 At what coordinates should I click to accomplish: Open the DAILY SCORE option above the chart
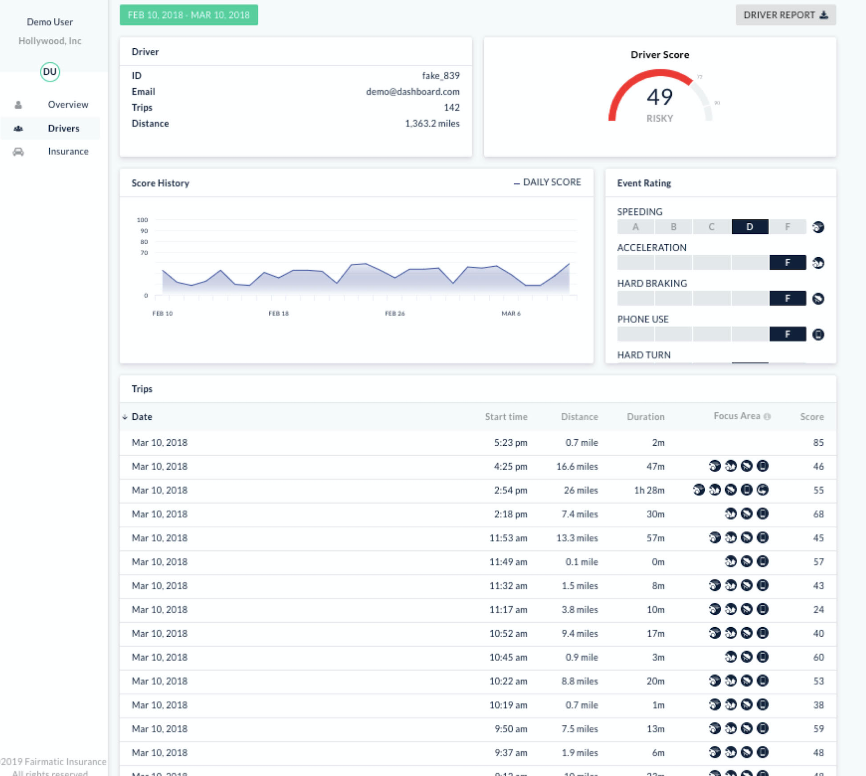(x=547, y=182)
